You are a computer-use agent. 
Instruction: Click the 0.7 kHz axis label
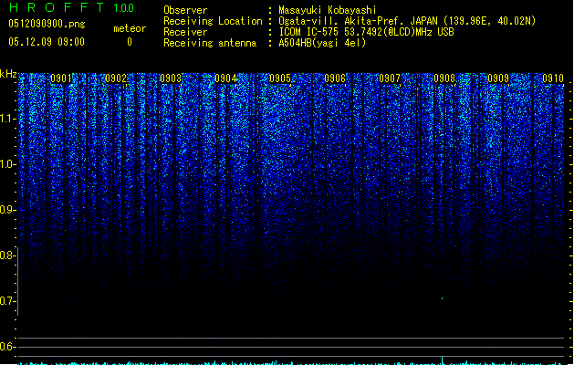(7, 301)
